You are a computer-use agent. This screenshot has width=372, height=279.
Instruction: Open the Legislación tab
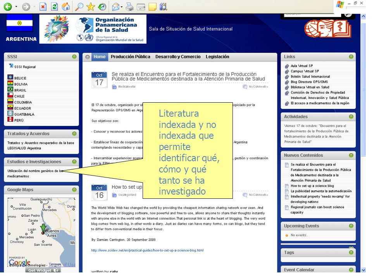point(217,57)
